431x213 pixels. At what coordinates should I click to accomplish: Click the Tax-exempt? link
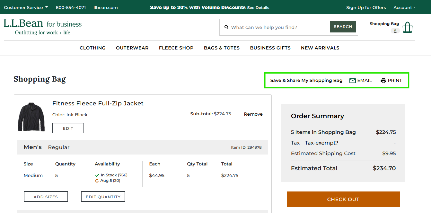(321, 143)
